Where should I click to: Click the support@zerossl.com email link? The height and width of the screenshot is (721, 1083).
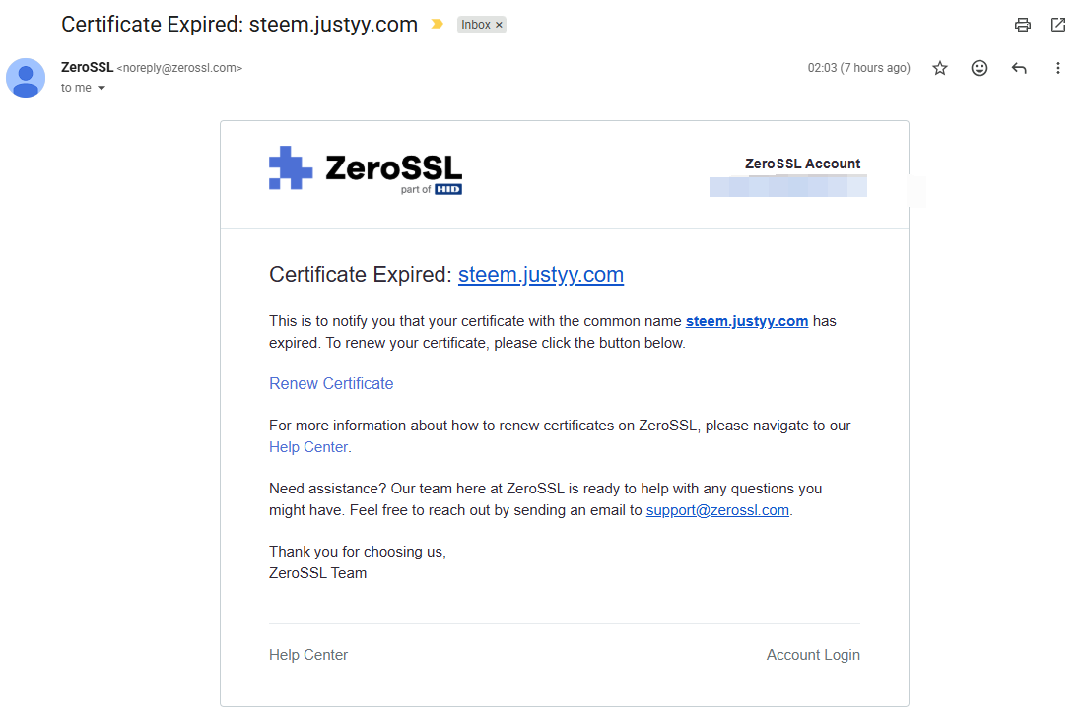(717, 510)
